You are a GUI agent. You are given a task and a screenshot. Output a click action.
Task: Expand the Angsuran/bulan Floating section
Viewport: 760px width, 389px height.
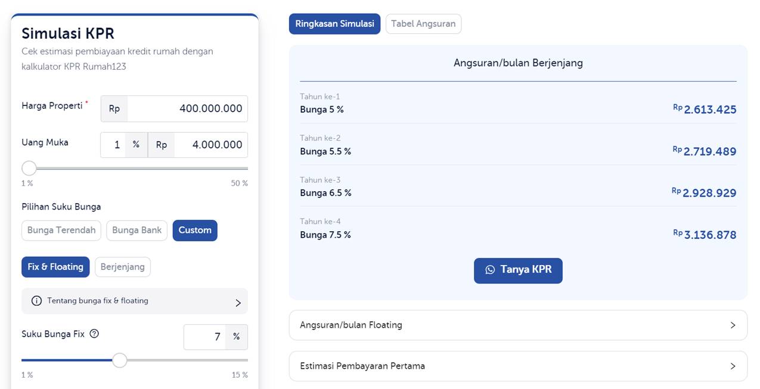coord(517,325)
